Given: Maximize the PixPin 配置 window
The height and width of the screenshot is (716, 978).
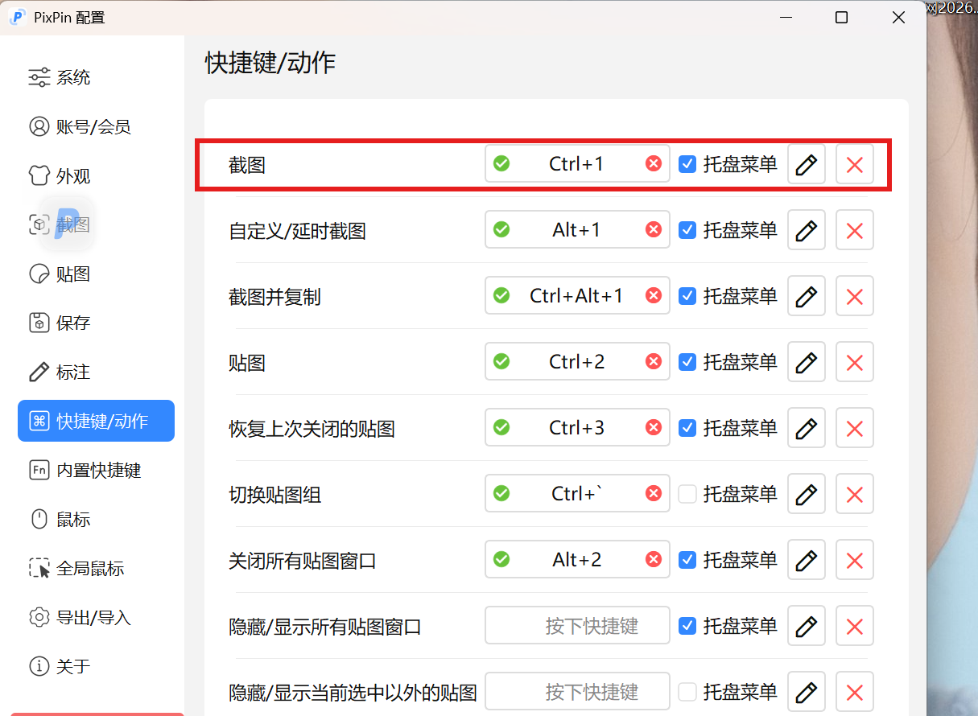Looking at the screenshot, I should [841, 17].
